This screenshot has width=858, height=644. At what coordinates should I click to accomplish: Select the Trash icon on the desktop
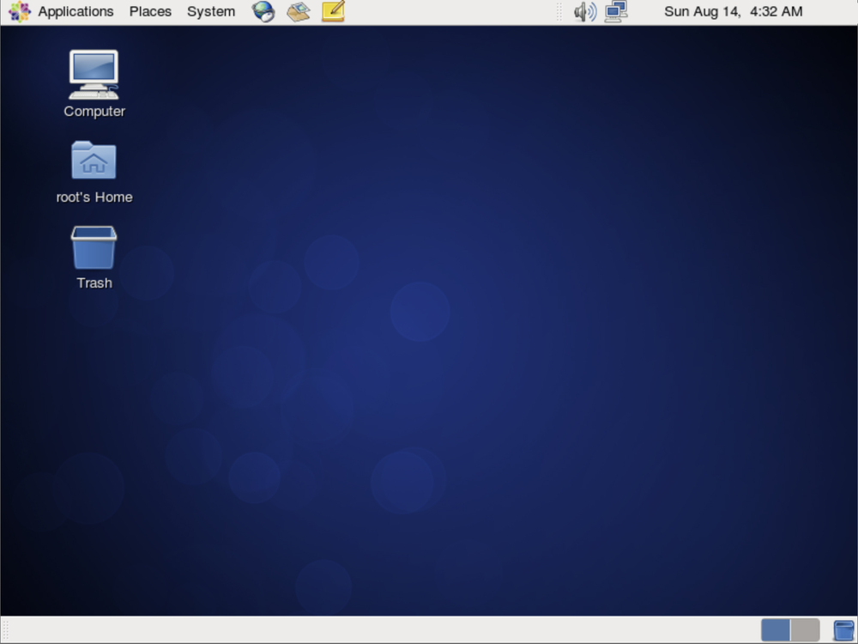(x=94, y=247)
